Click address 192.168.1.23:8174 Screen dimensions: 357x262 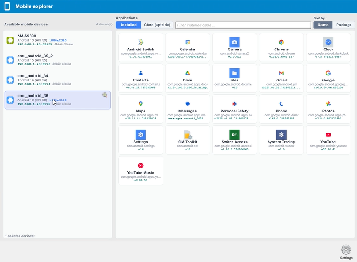coord(34,84)
